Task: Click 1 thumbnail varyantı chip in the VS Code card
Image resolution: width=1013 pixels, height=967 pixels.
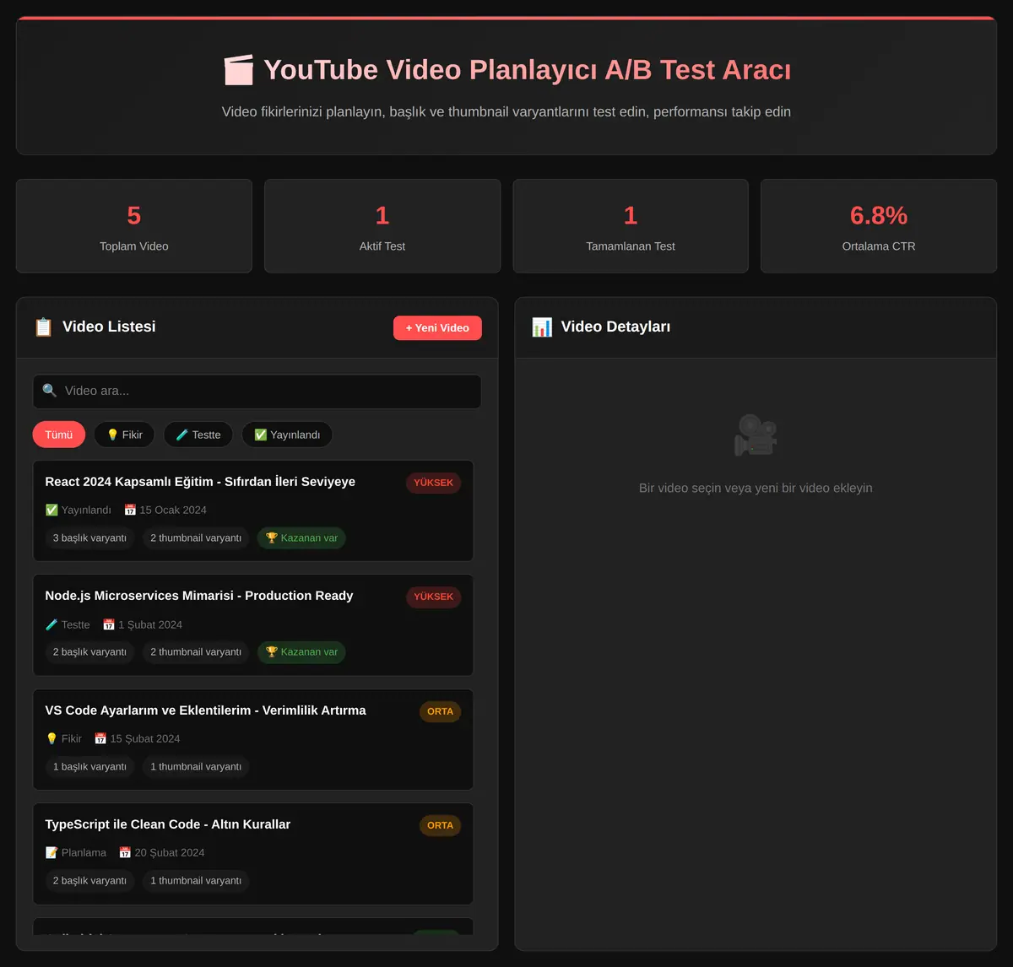Action: tap(196, 766)
